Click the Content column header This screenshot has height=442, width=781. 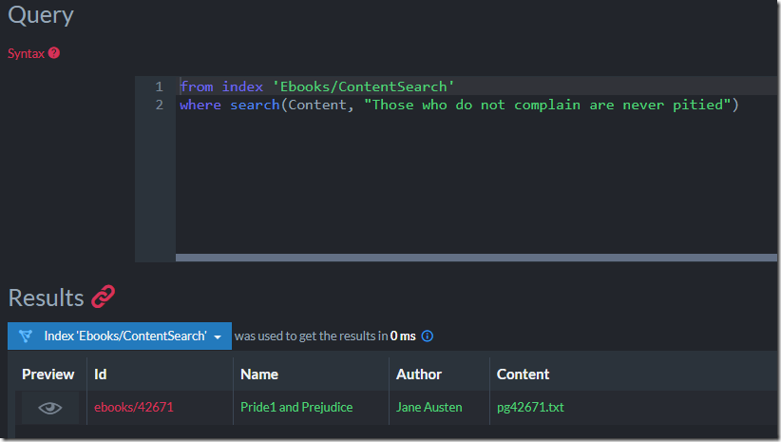[x=523, y=375]
